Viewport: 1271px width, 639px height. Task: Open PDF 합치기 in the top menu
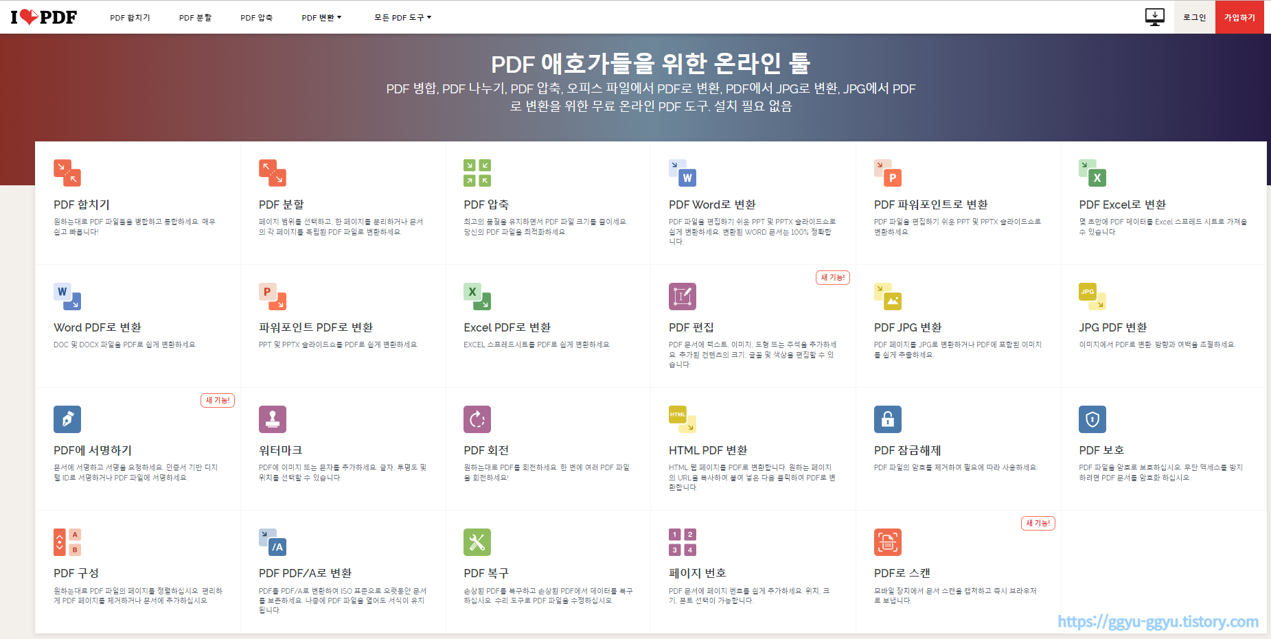(x=130, y=18)
